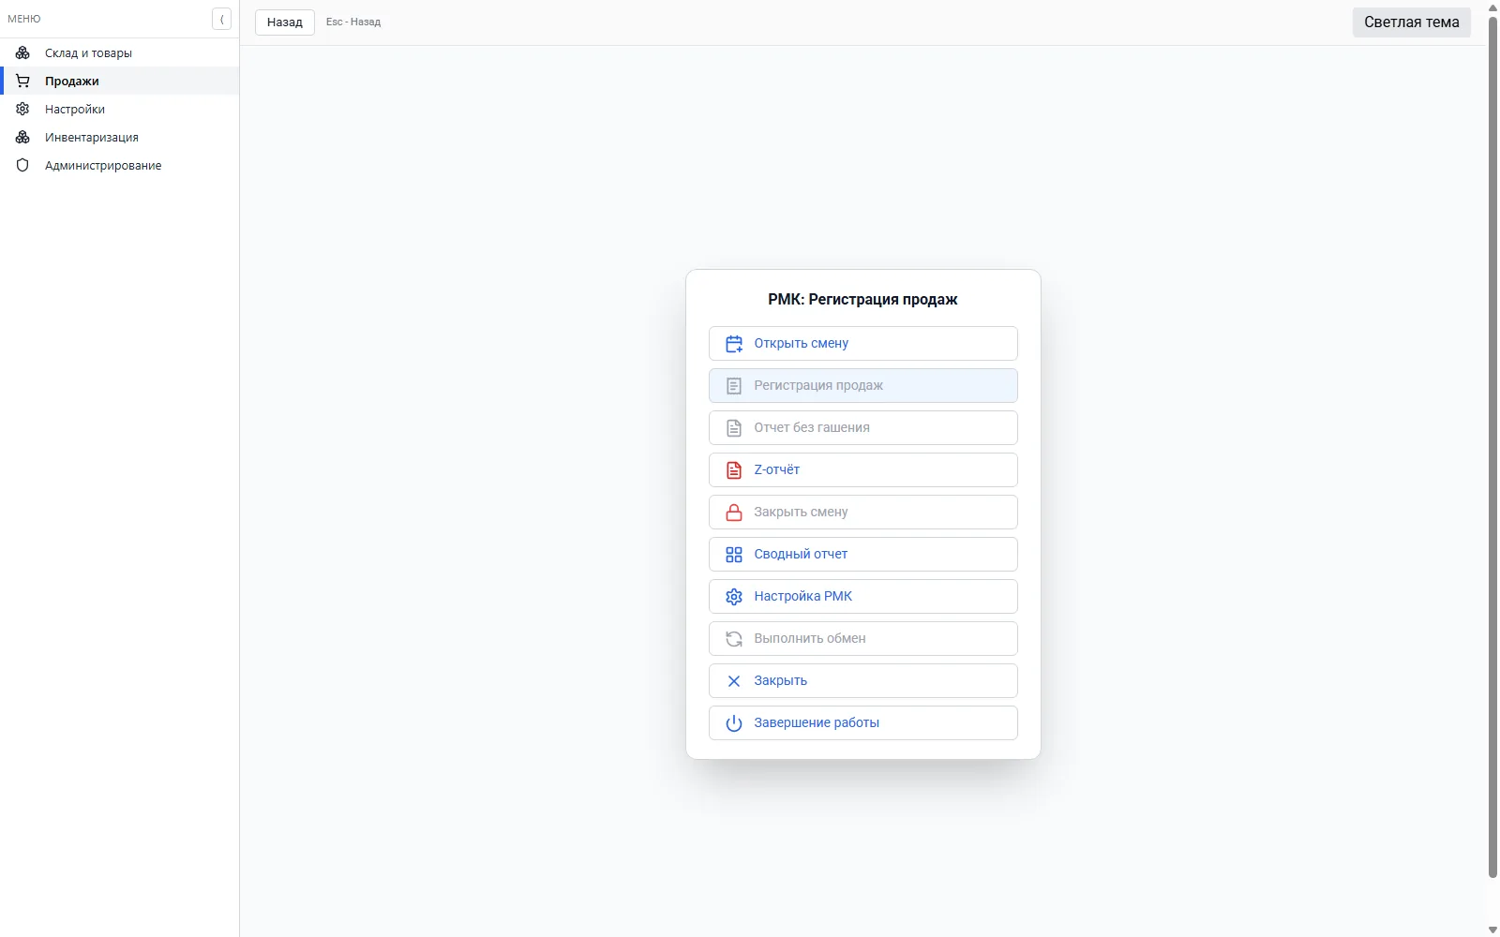Click the document icon beside Регистрация продаж
The image size is (1500, 937).
point(734,386)
